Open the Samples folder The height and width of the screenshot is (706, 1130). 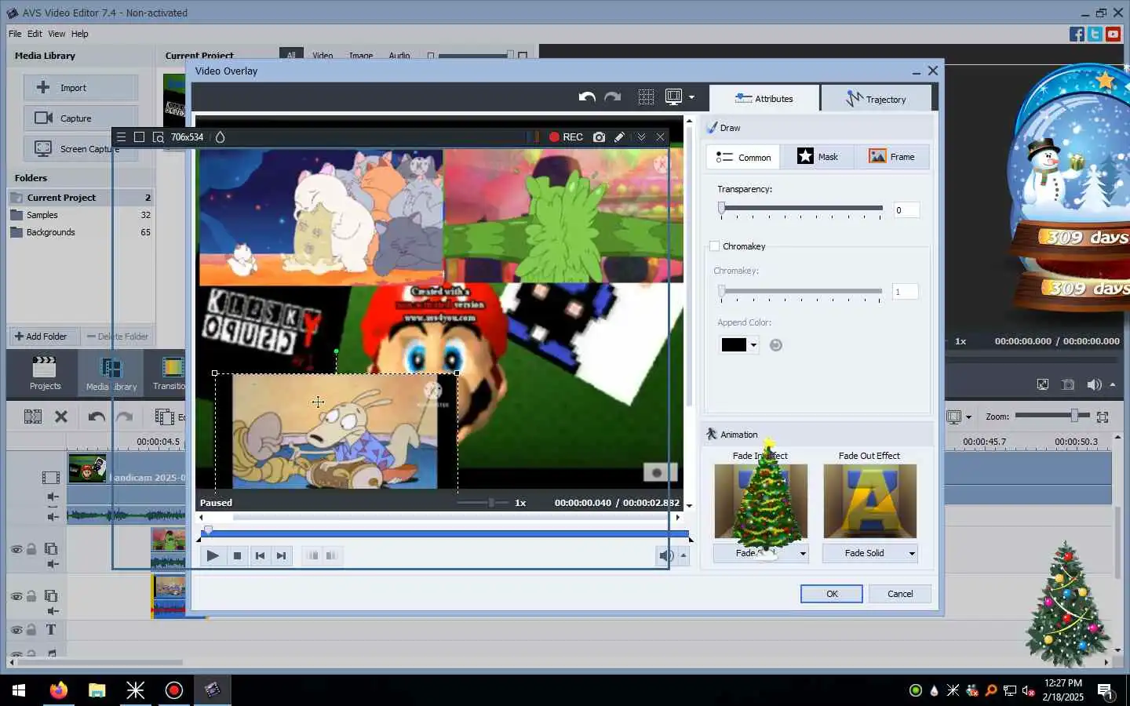tap(81, 215)
